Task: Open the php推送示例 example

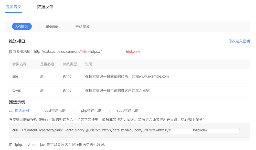Action: click(91, 110)
